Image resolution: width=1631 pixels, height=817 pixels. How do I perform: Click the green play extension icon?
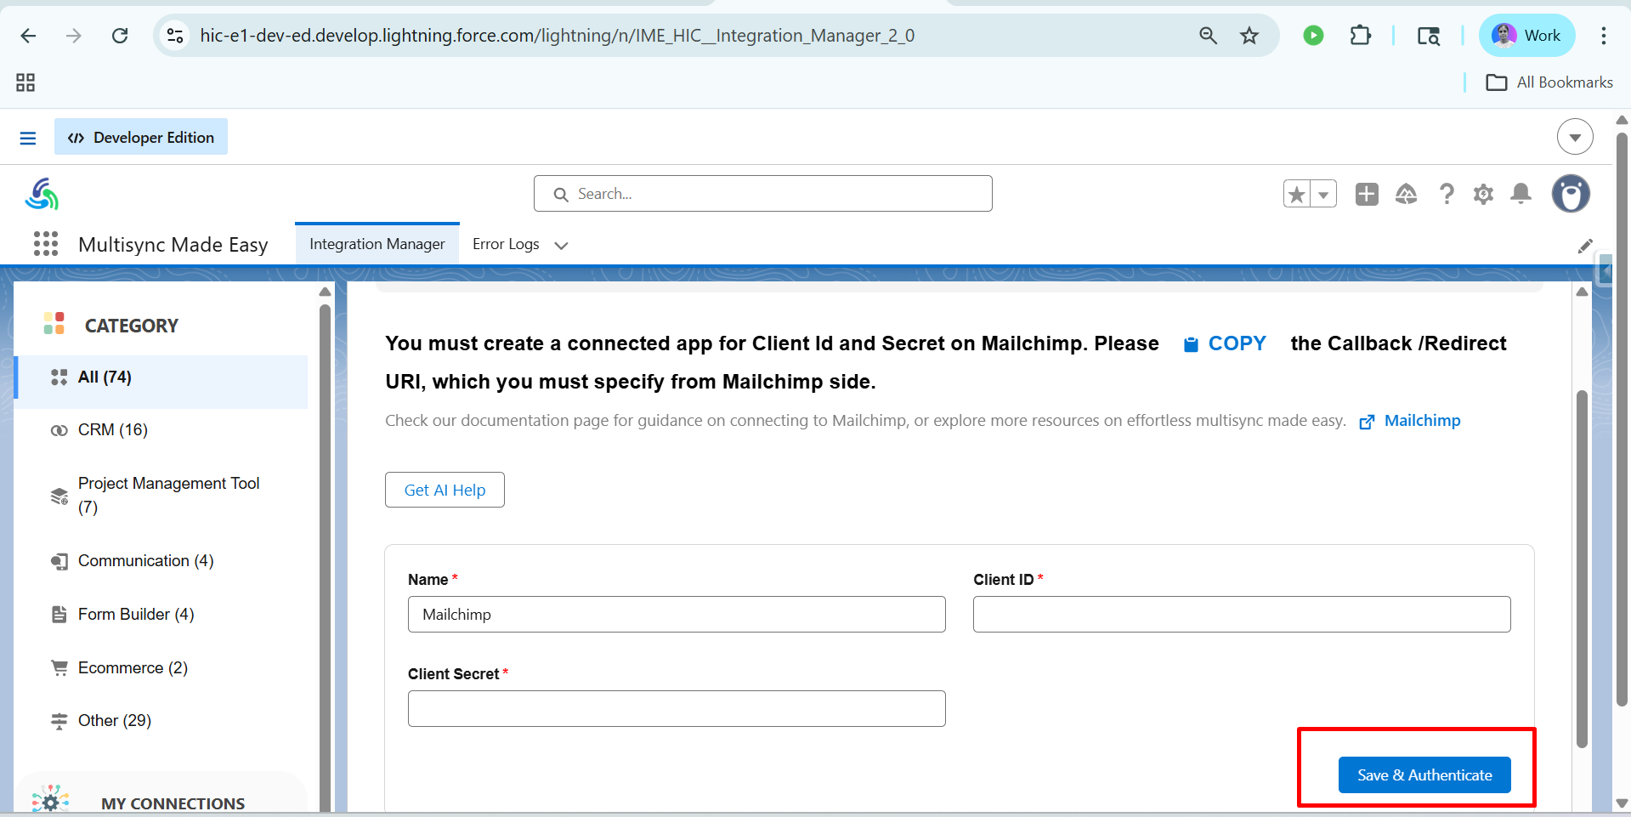pos(1313,36)
